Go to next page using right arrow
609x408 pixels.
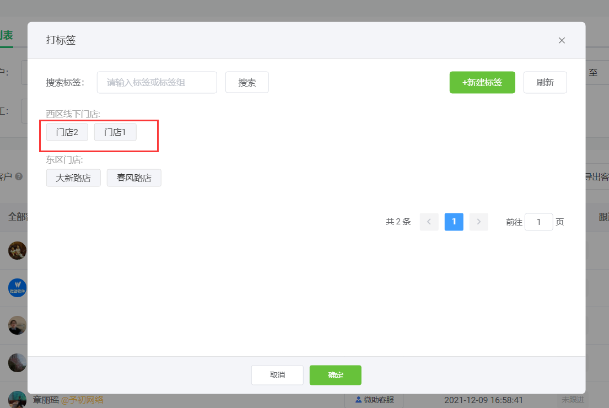[x=478, y=222]
